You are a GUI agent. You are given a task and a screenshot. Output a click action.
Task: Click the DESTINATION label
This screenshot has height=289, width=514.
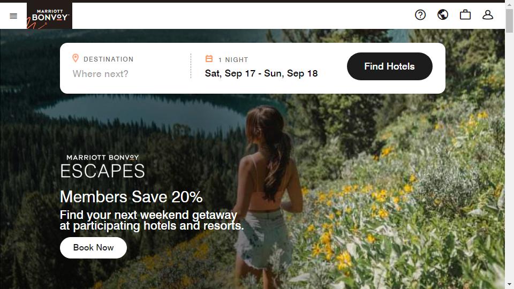coord(109,59)
